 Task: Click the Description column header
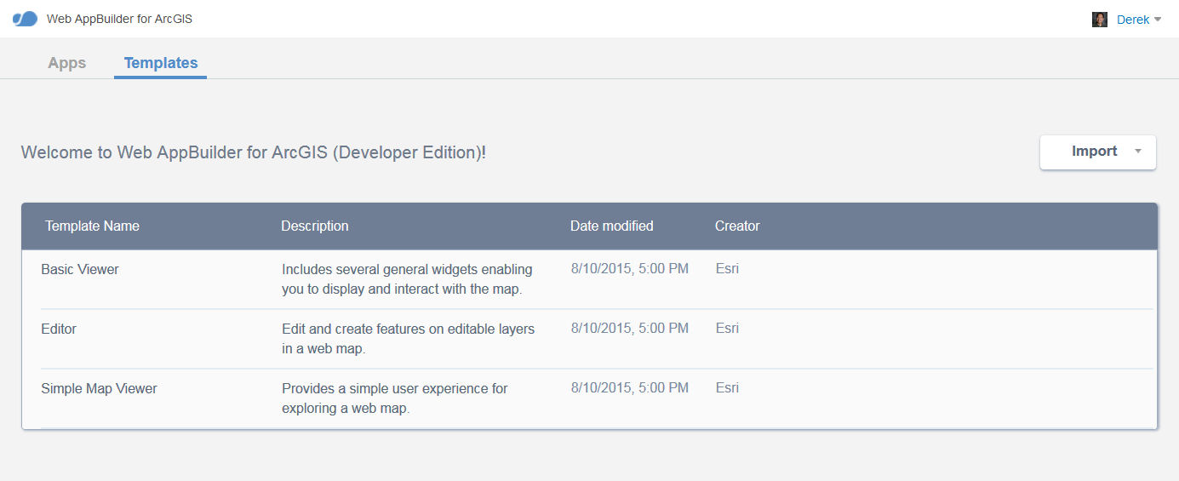(x=314, y=226)
